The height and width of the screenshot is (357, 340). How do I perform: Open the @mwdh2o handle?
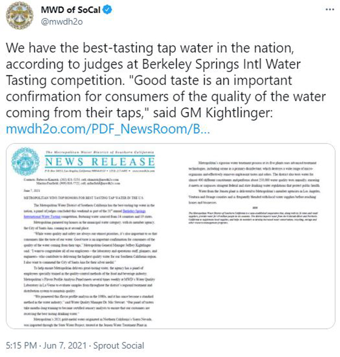[x=62, y=21]
